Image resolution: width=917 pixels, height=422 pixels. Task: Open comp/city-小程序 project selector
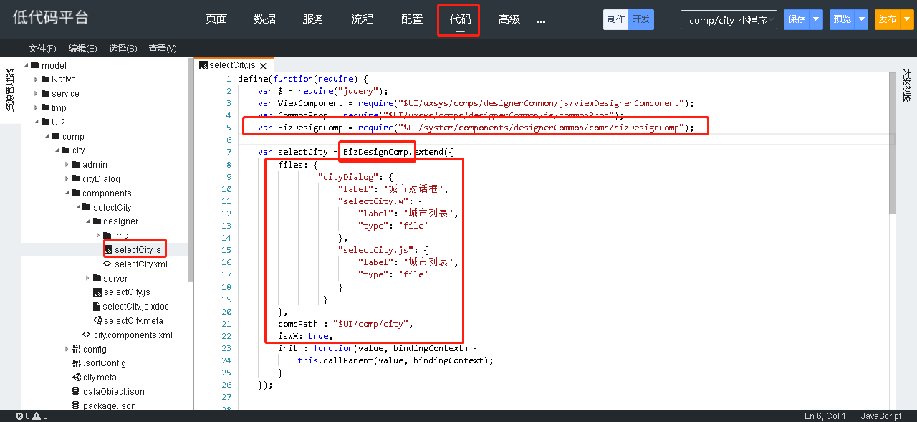coord(728,20)
